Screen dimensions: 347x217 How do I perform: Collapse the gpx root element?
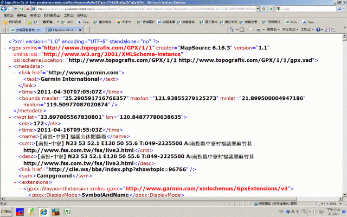pos(5,48)
